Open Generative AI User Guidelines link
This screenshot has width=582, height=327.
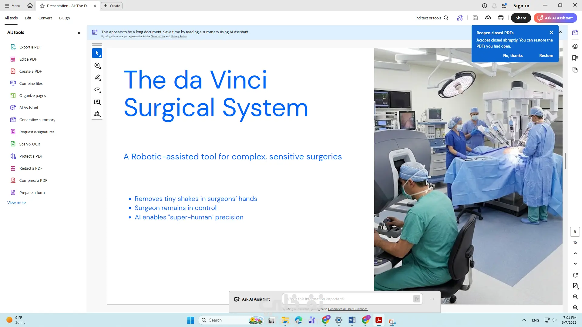click(x=348, y=309)
